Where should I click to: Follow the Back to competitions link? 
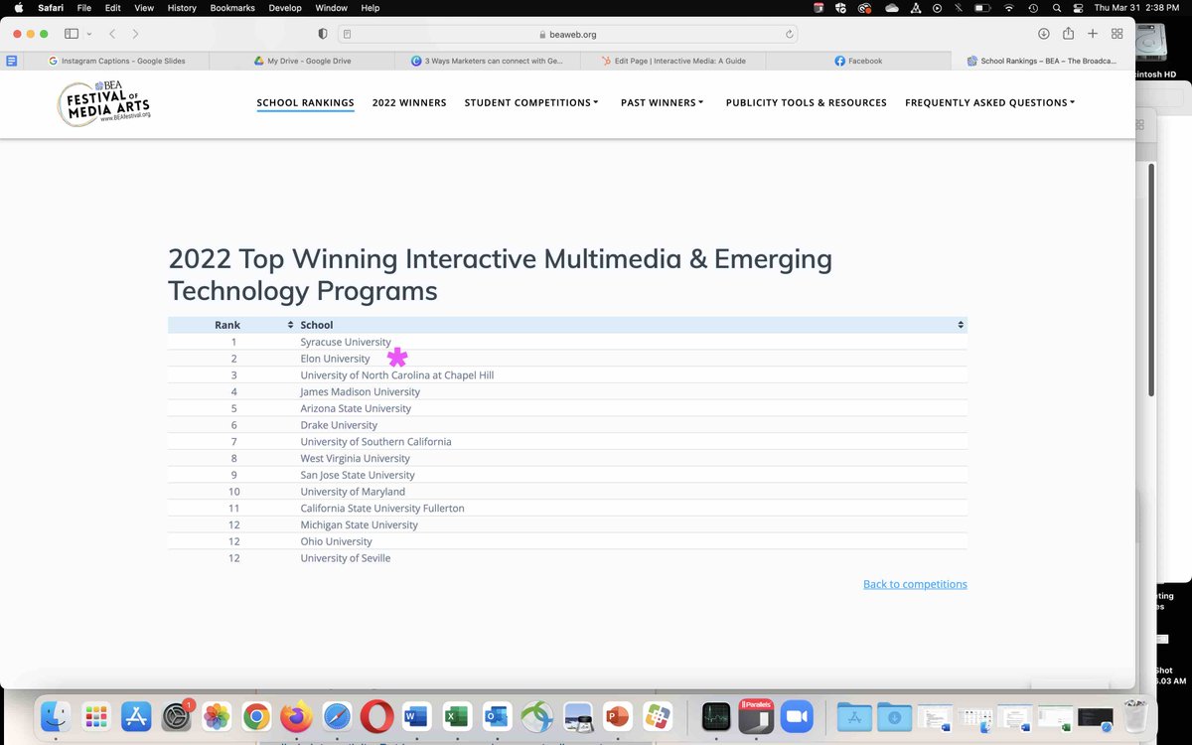point(915,584)
